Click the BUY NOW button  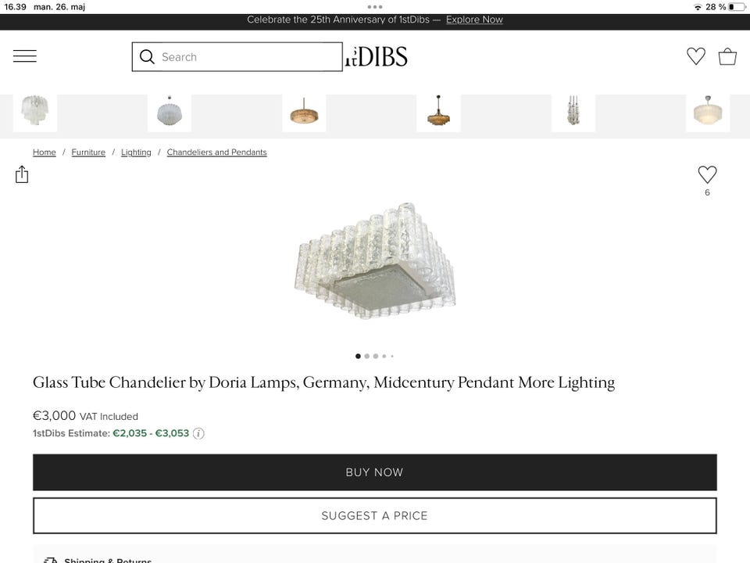coord(374,472)
